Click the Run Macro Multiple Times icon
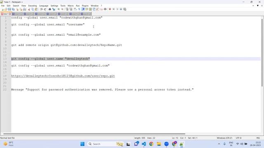This screenshot has height=148, width=264. pyautogui.click(x=121, y=9)
